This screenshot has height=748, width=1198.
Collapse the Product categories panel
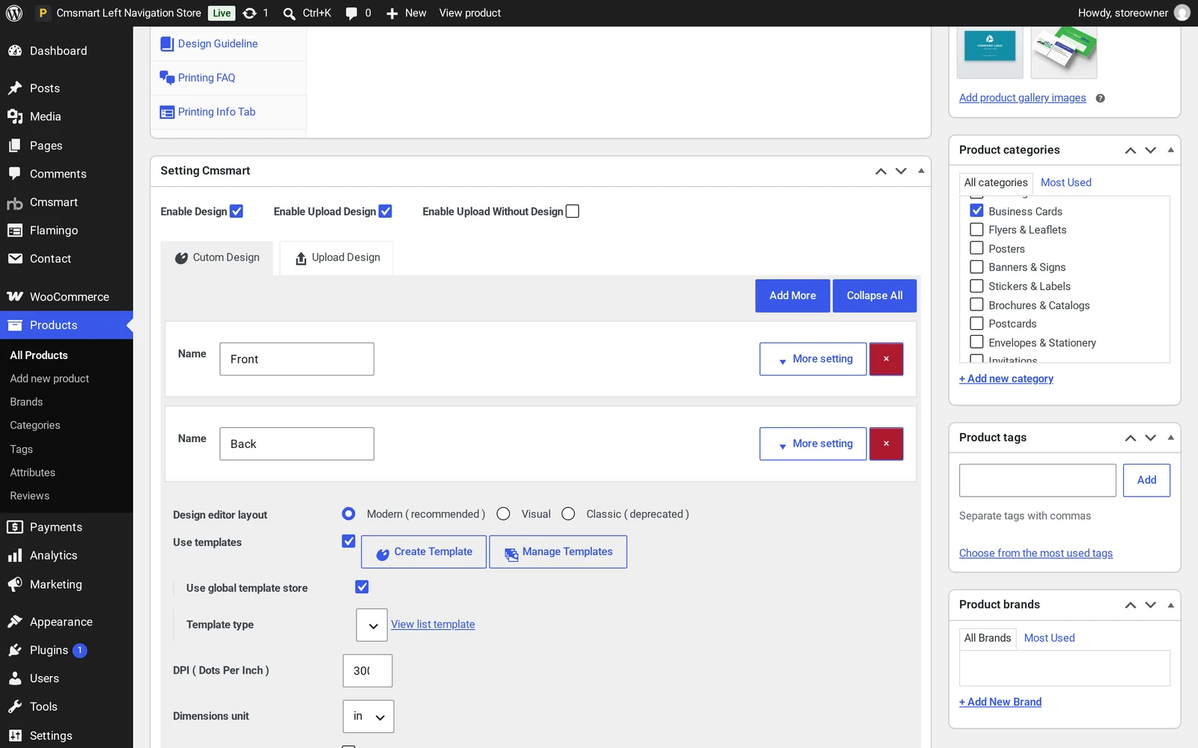click(1171, 150)
